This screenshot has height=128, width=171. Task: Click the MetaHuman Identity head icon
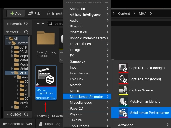pos(123,102)
